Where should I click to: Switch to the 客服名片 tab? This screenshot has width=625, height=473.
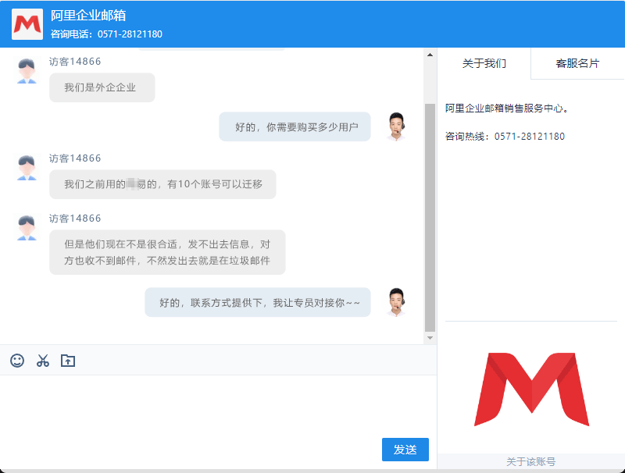coord(577,63)
